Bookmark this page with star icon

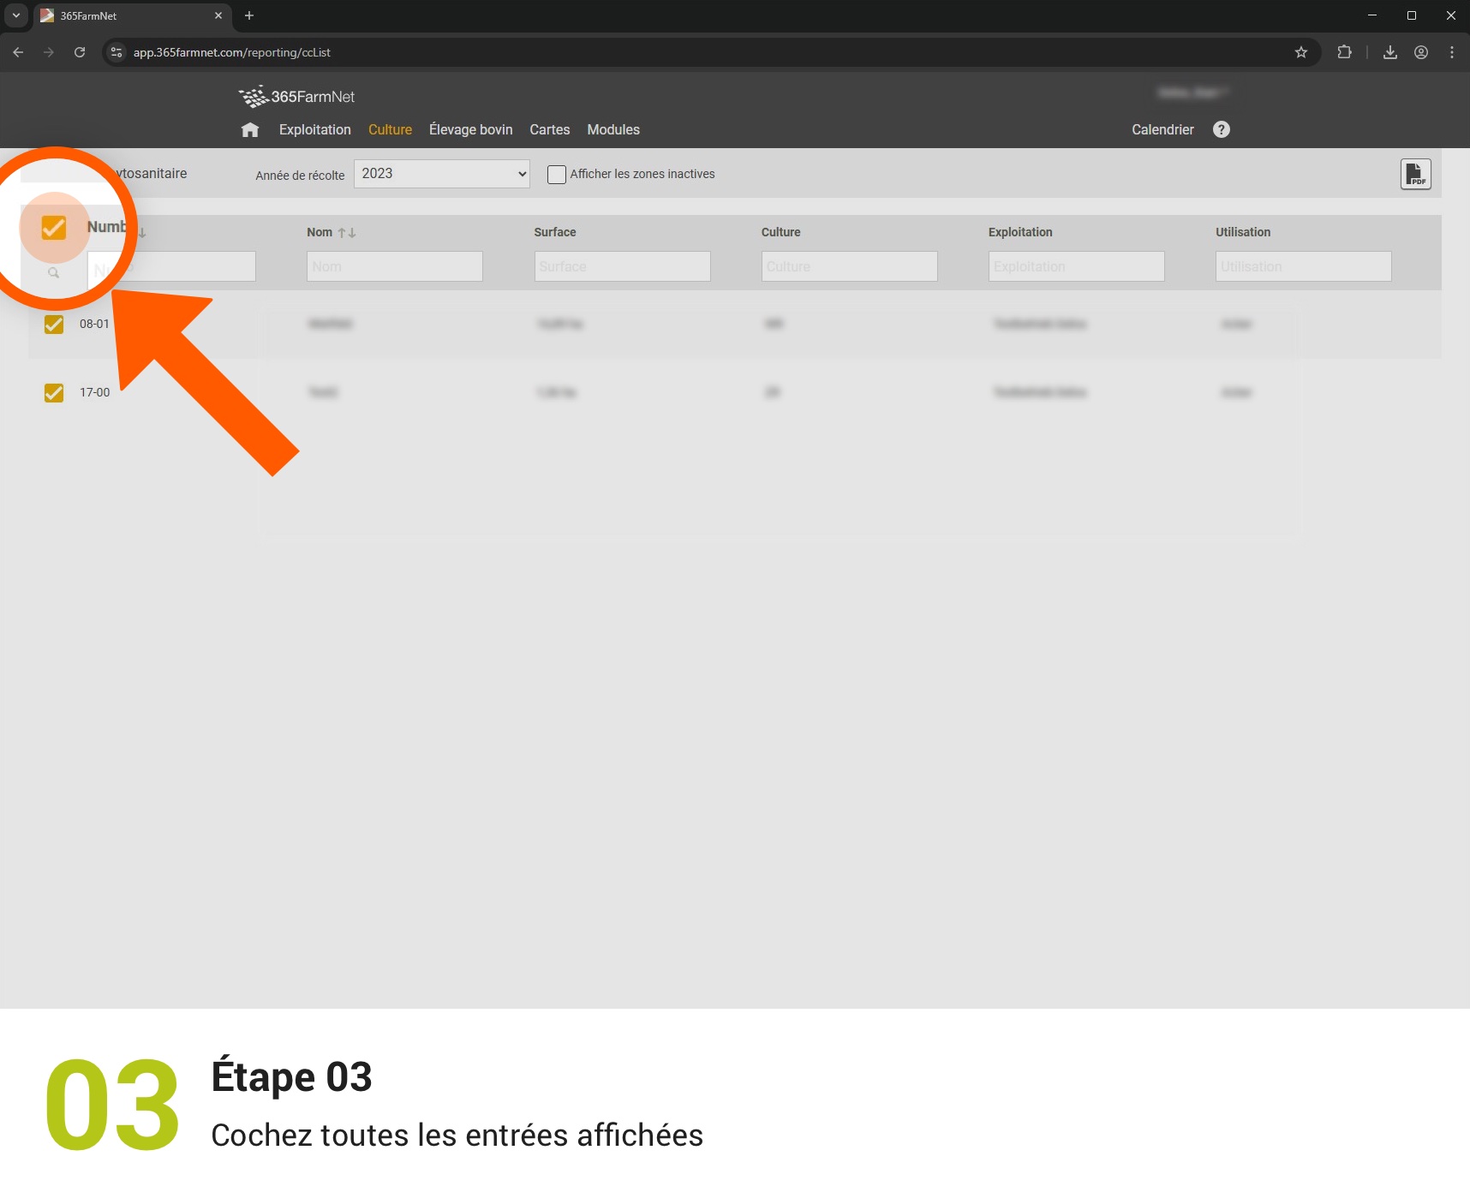1300,52
